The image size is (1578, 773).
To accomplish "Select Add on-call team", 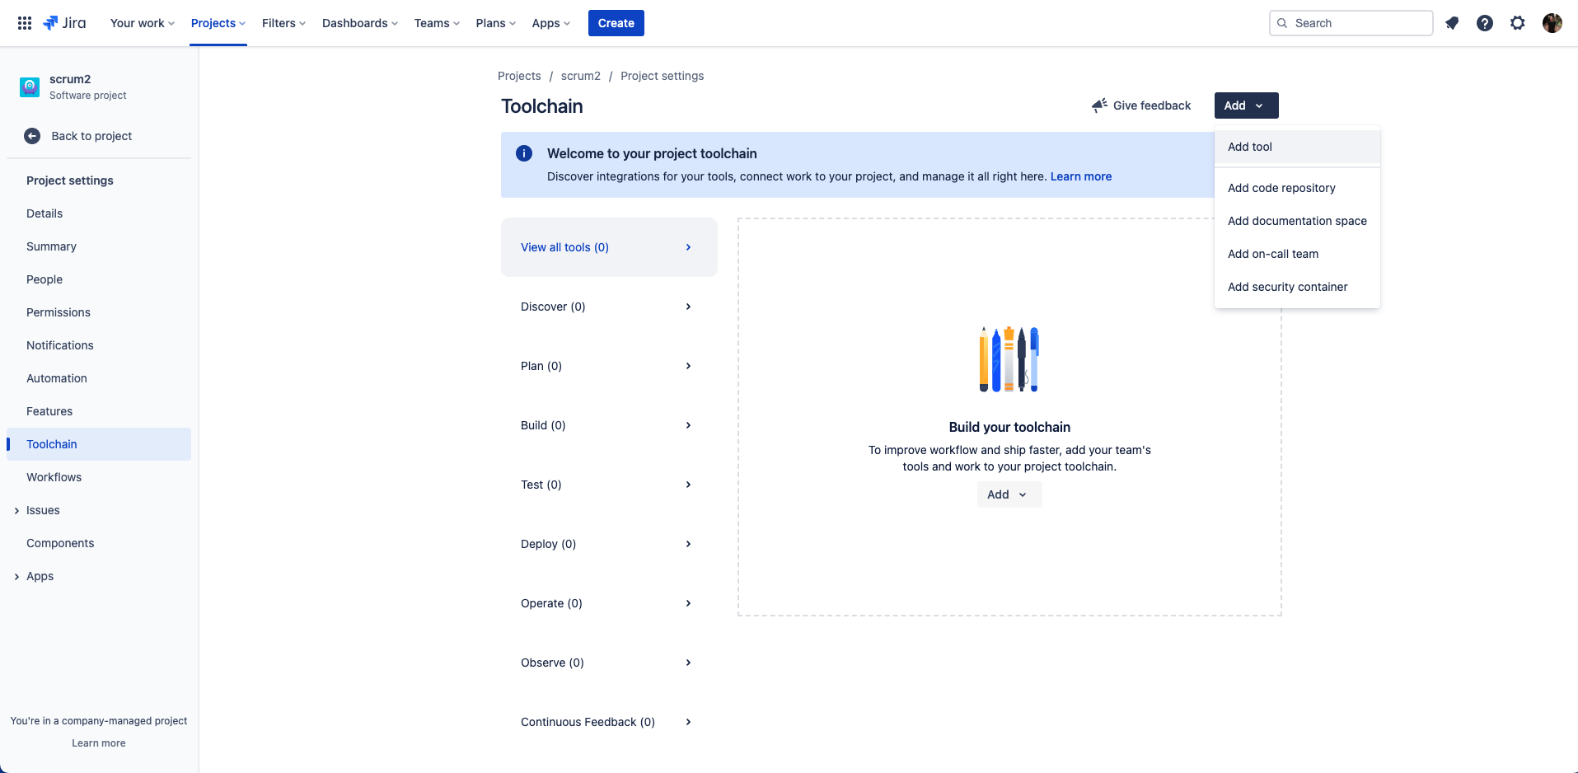I will (1297, 254).
